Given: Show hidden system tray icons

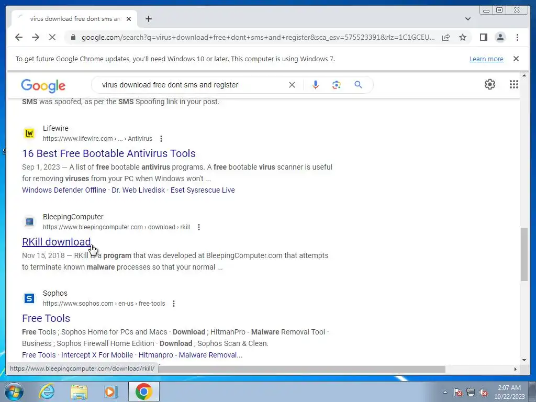Looking at the screenshot, I should (445, 393).
